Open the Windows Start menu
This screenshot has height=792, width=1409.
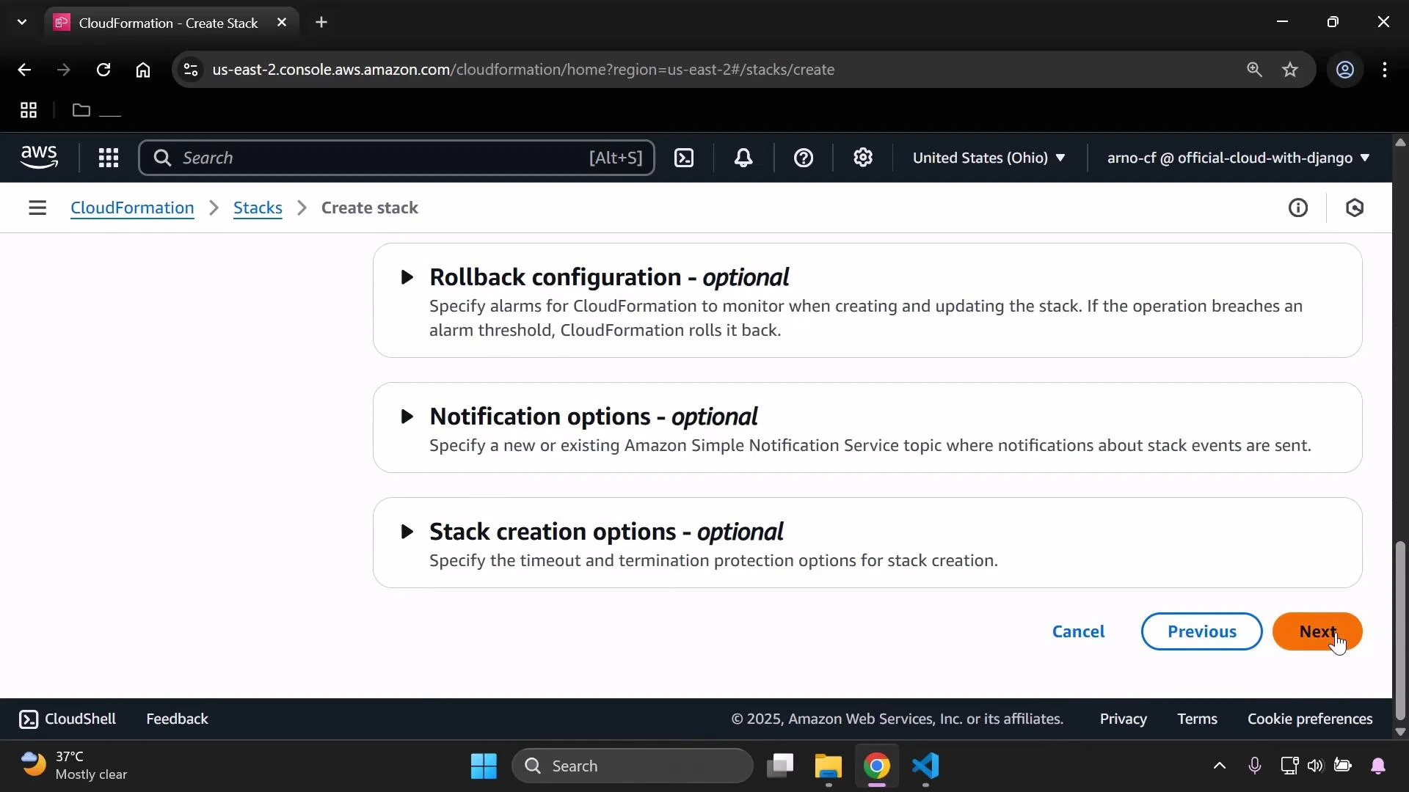484,766
